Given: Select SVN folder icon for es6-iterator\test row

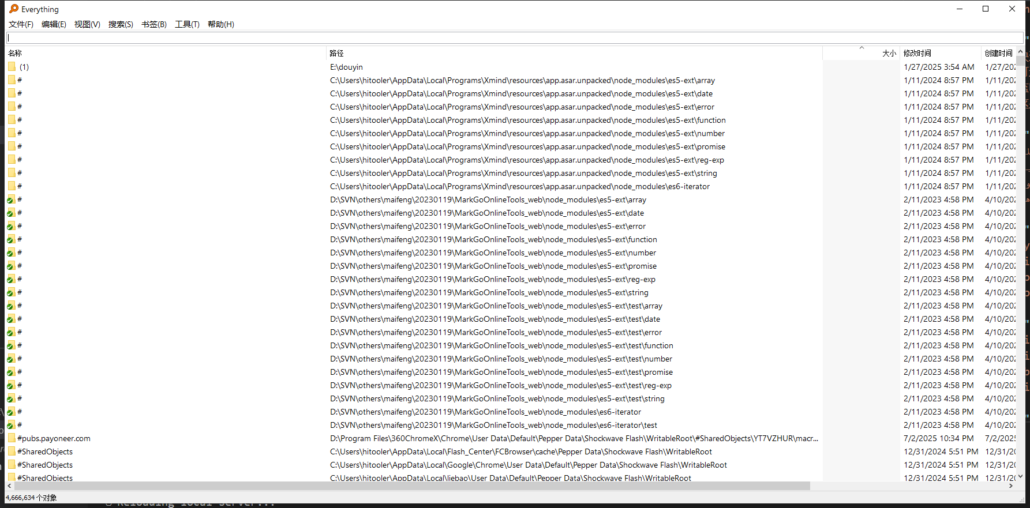Looking at the screenshot, I should [x=12, y=425].
